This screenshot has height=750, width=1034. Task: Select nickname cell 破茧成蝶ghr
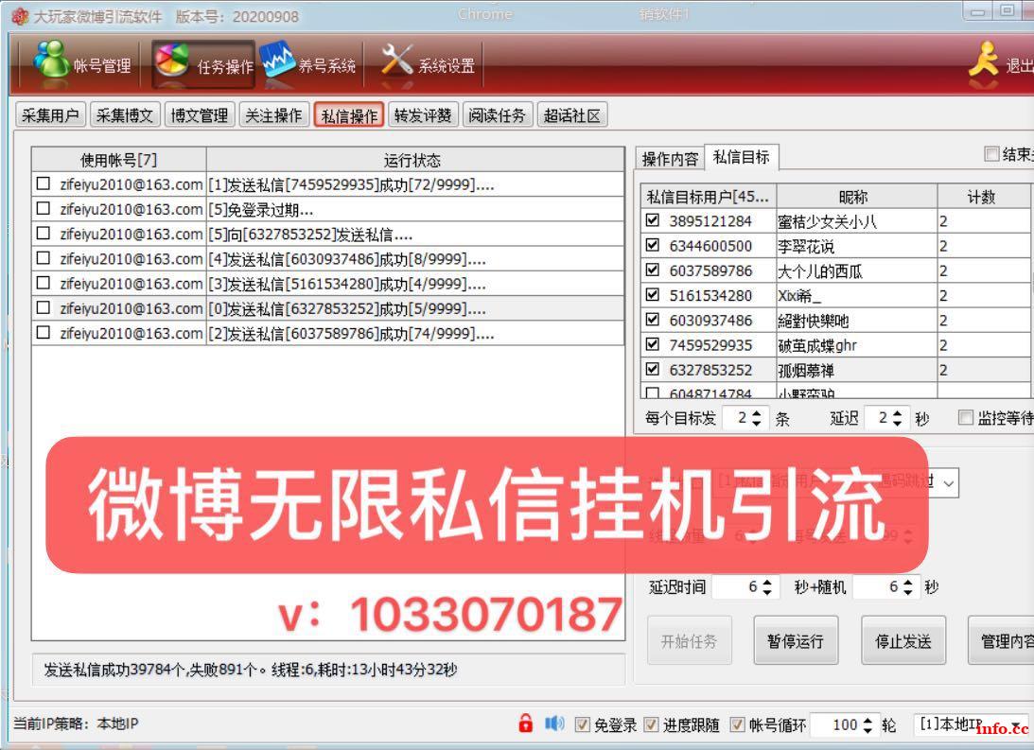pos(856,344)
